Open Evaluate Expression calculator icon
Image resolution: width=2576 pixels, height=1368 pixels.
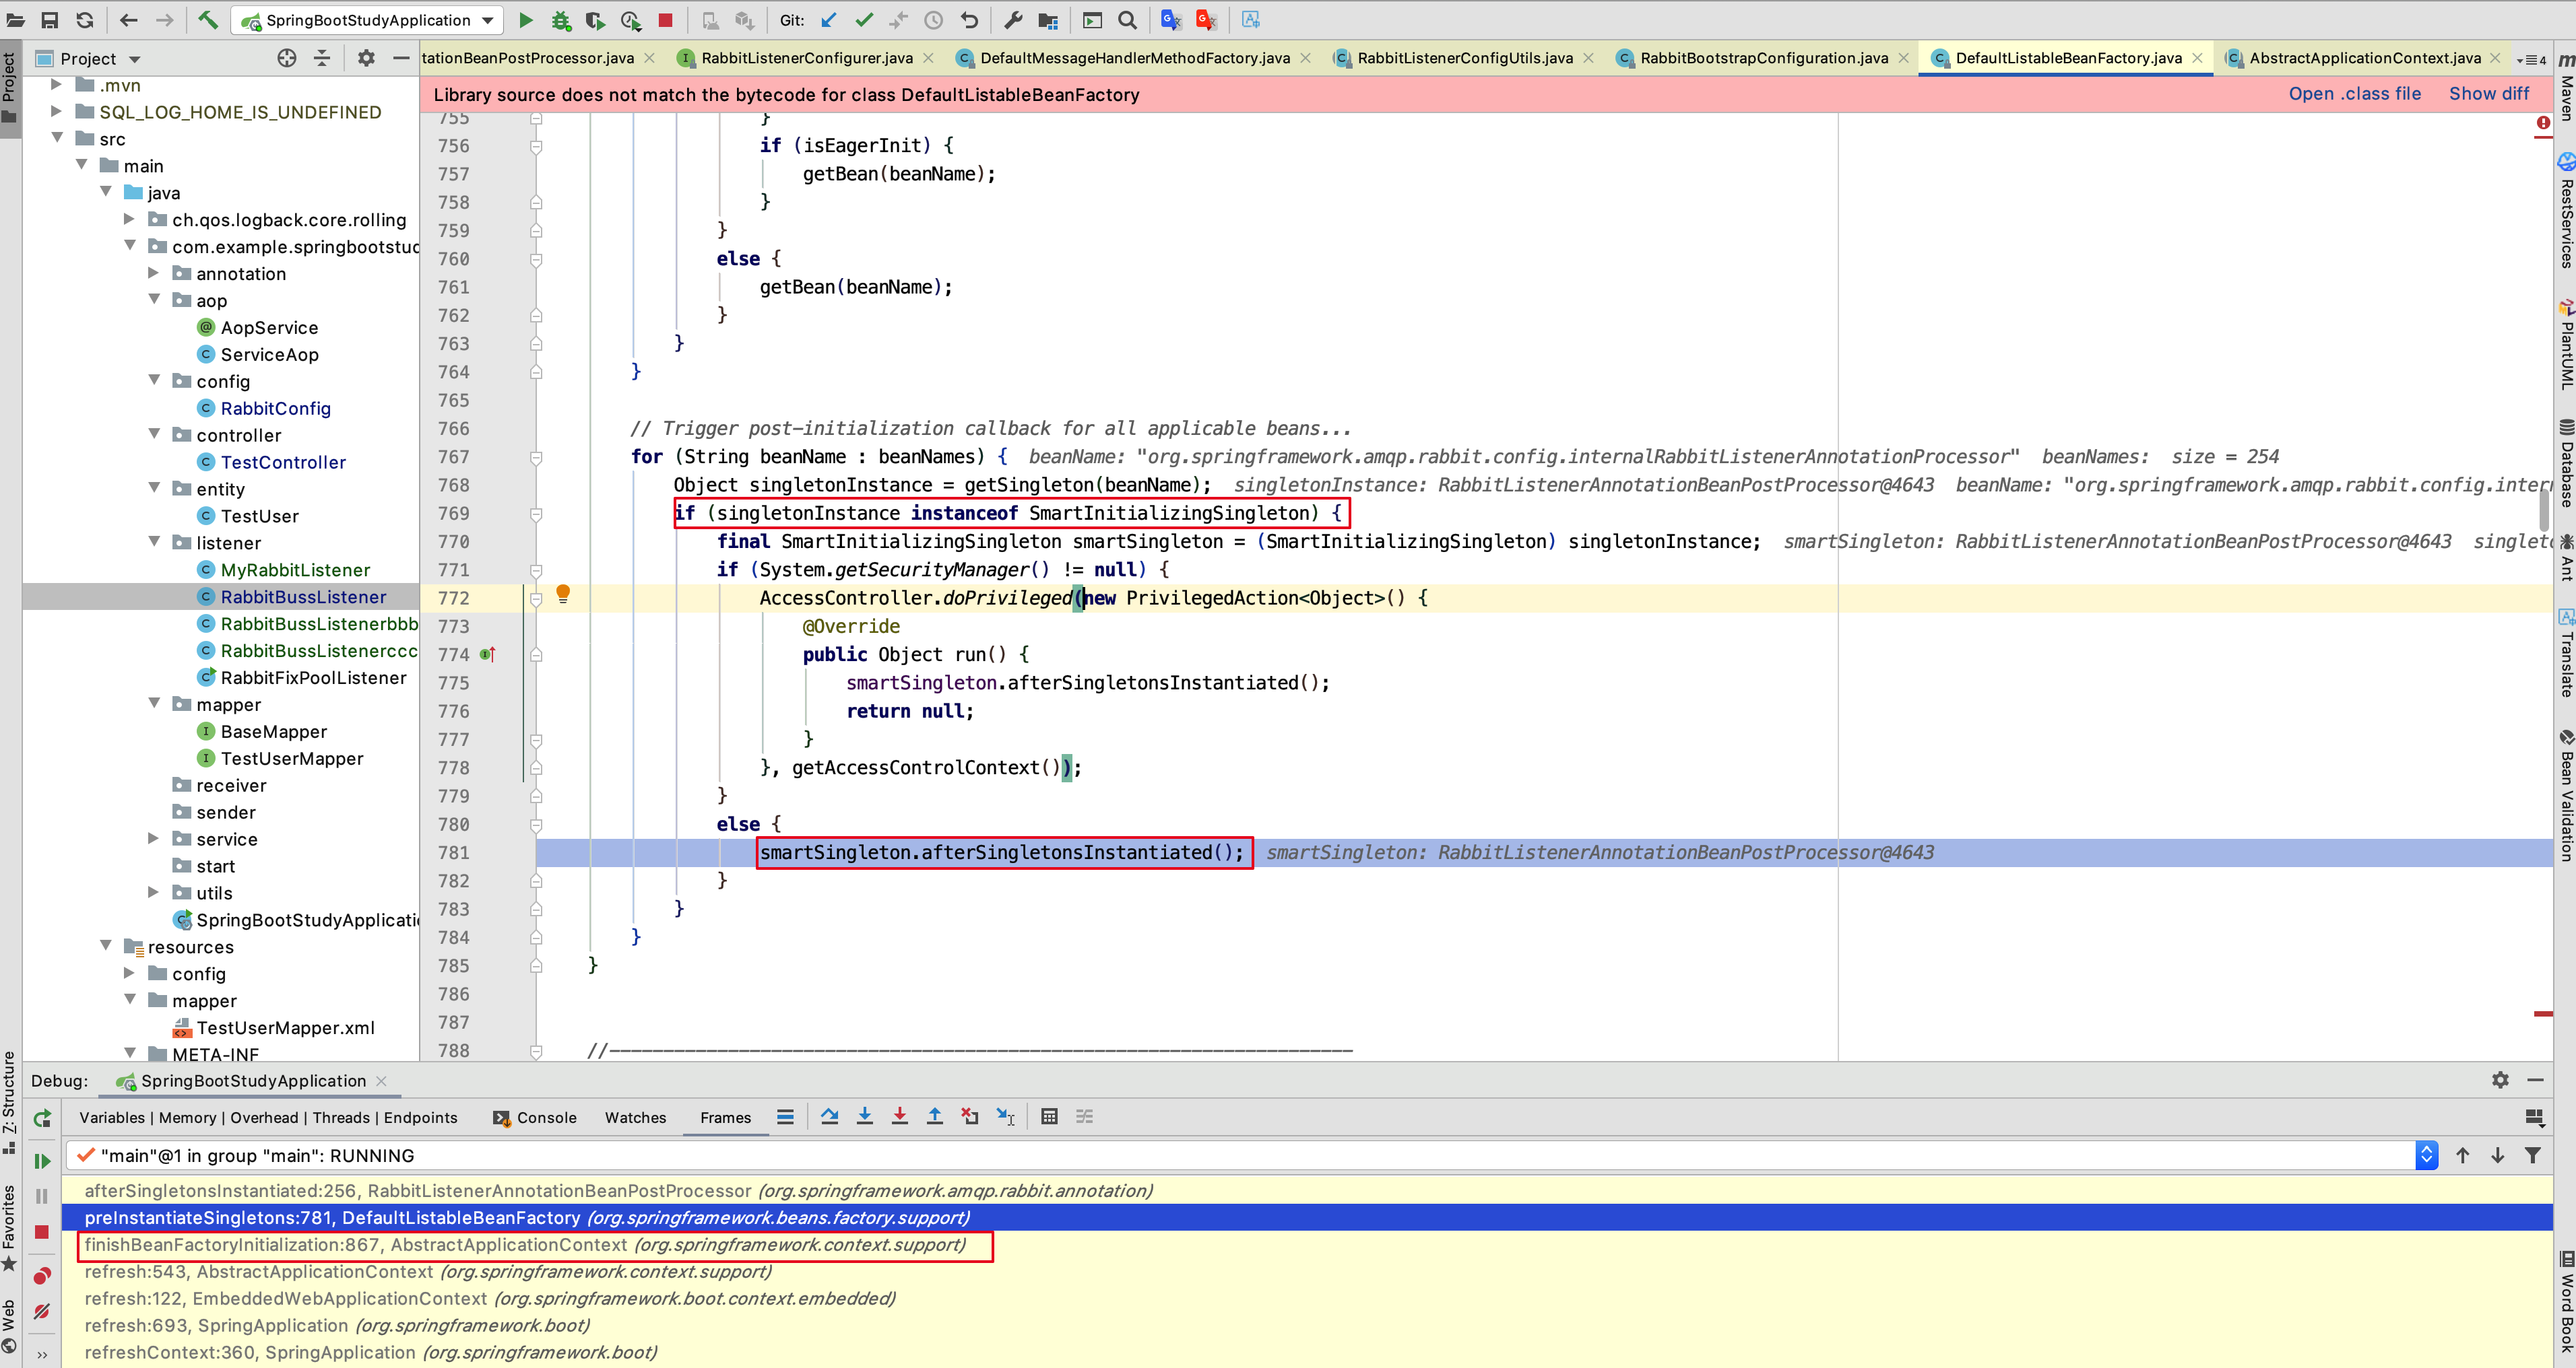1049,1116
